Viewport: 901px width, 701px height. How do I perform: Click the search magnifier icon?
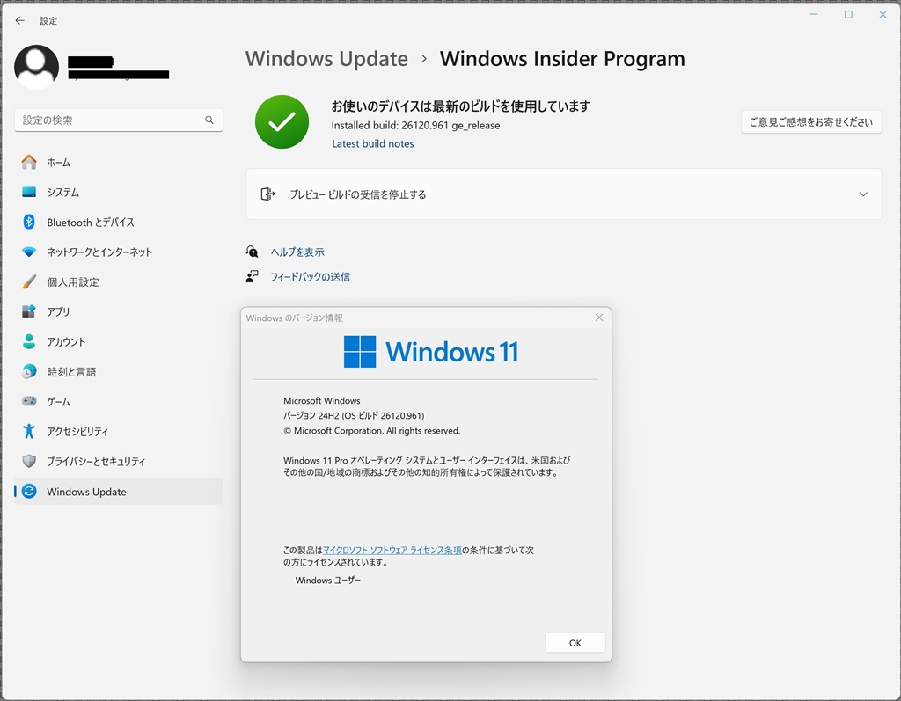pos(209,120)
